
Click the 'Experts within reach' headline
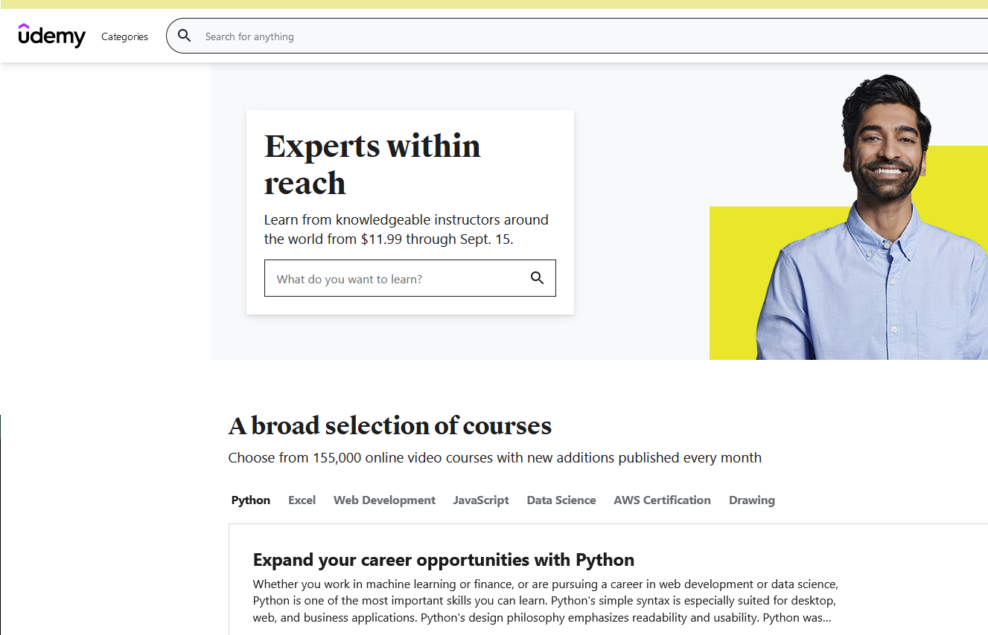tap(372, 164)
